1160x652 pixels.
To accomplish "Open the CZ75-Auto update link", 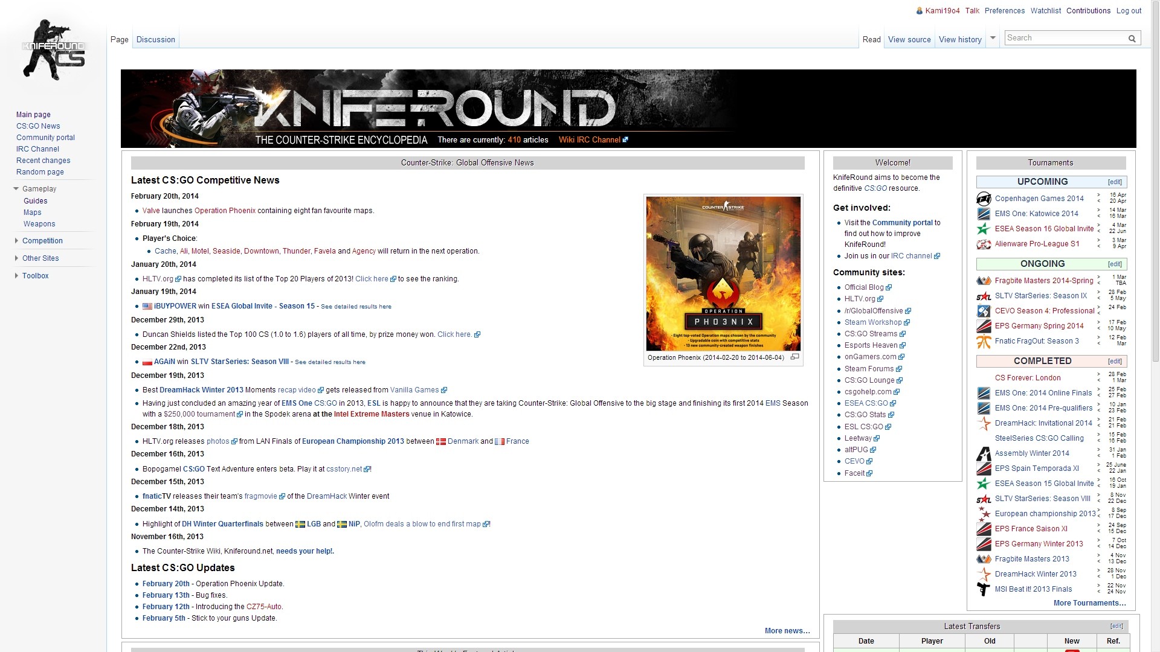I will pyautogui.click(x=263, y=607).
